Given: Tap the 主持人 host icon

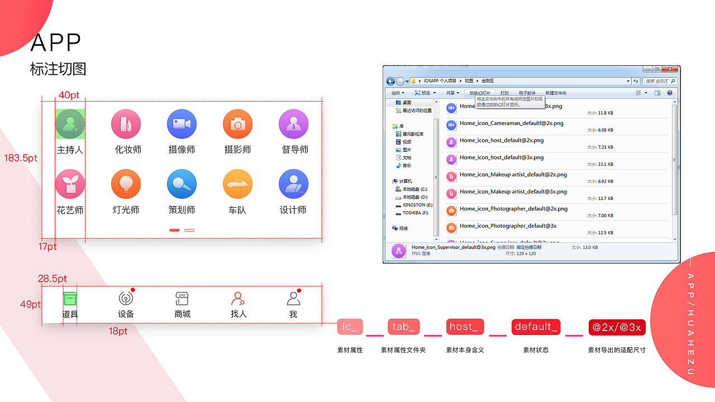Looking at the screenshot, I should pos(70,123).
